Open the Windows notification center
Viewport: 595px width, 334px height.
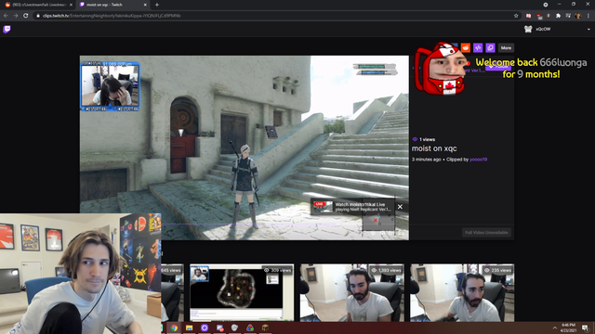click(586, 328)
